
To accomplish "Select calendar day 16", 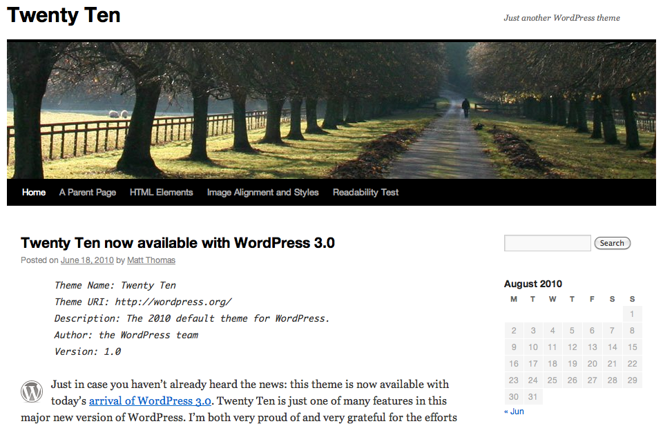I will (x=514, y=363).
